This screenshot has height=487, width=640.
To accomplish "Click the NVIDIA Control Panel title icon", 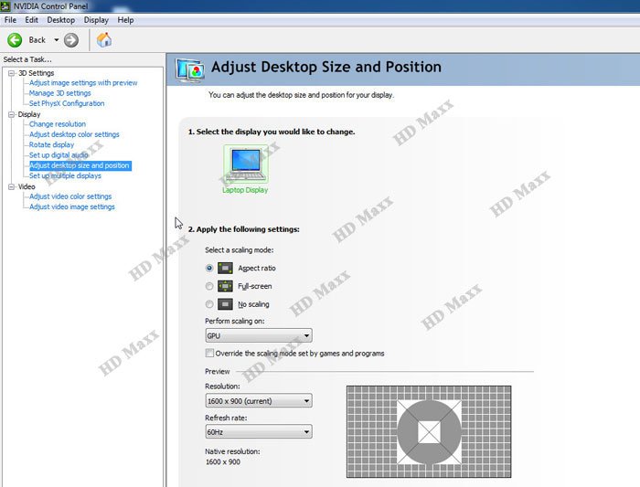I will [x=5, y=6].
